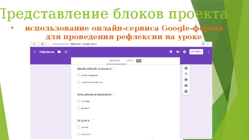Click the docs.google.com address field
Image resolution: width=249 pixels, height=140 pixels.
tap(60, 44)
